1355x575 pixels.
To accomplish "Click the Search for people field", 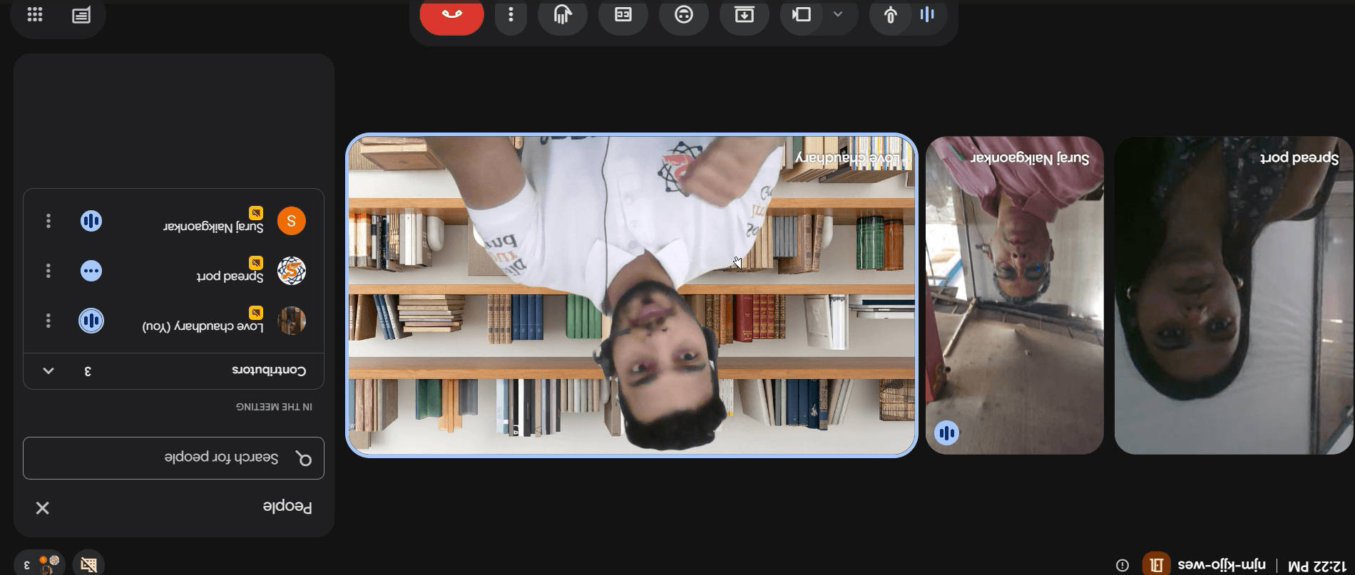I will [173, 458].
